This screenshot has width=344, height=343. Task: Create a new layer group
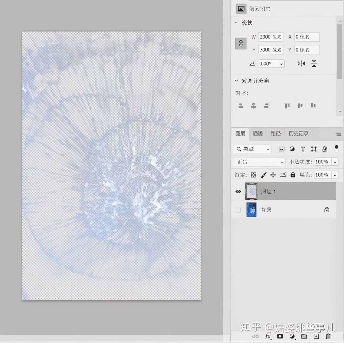[x=304, y=336]
